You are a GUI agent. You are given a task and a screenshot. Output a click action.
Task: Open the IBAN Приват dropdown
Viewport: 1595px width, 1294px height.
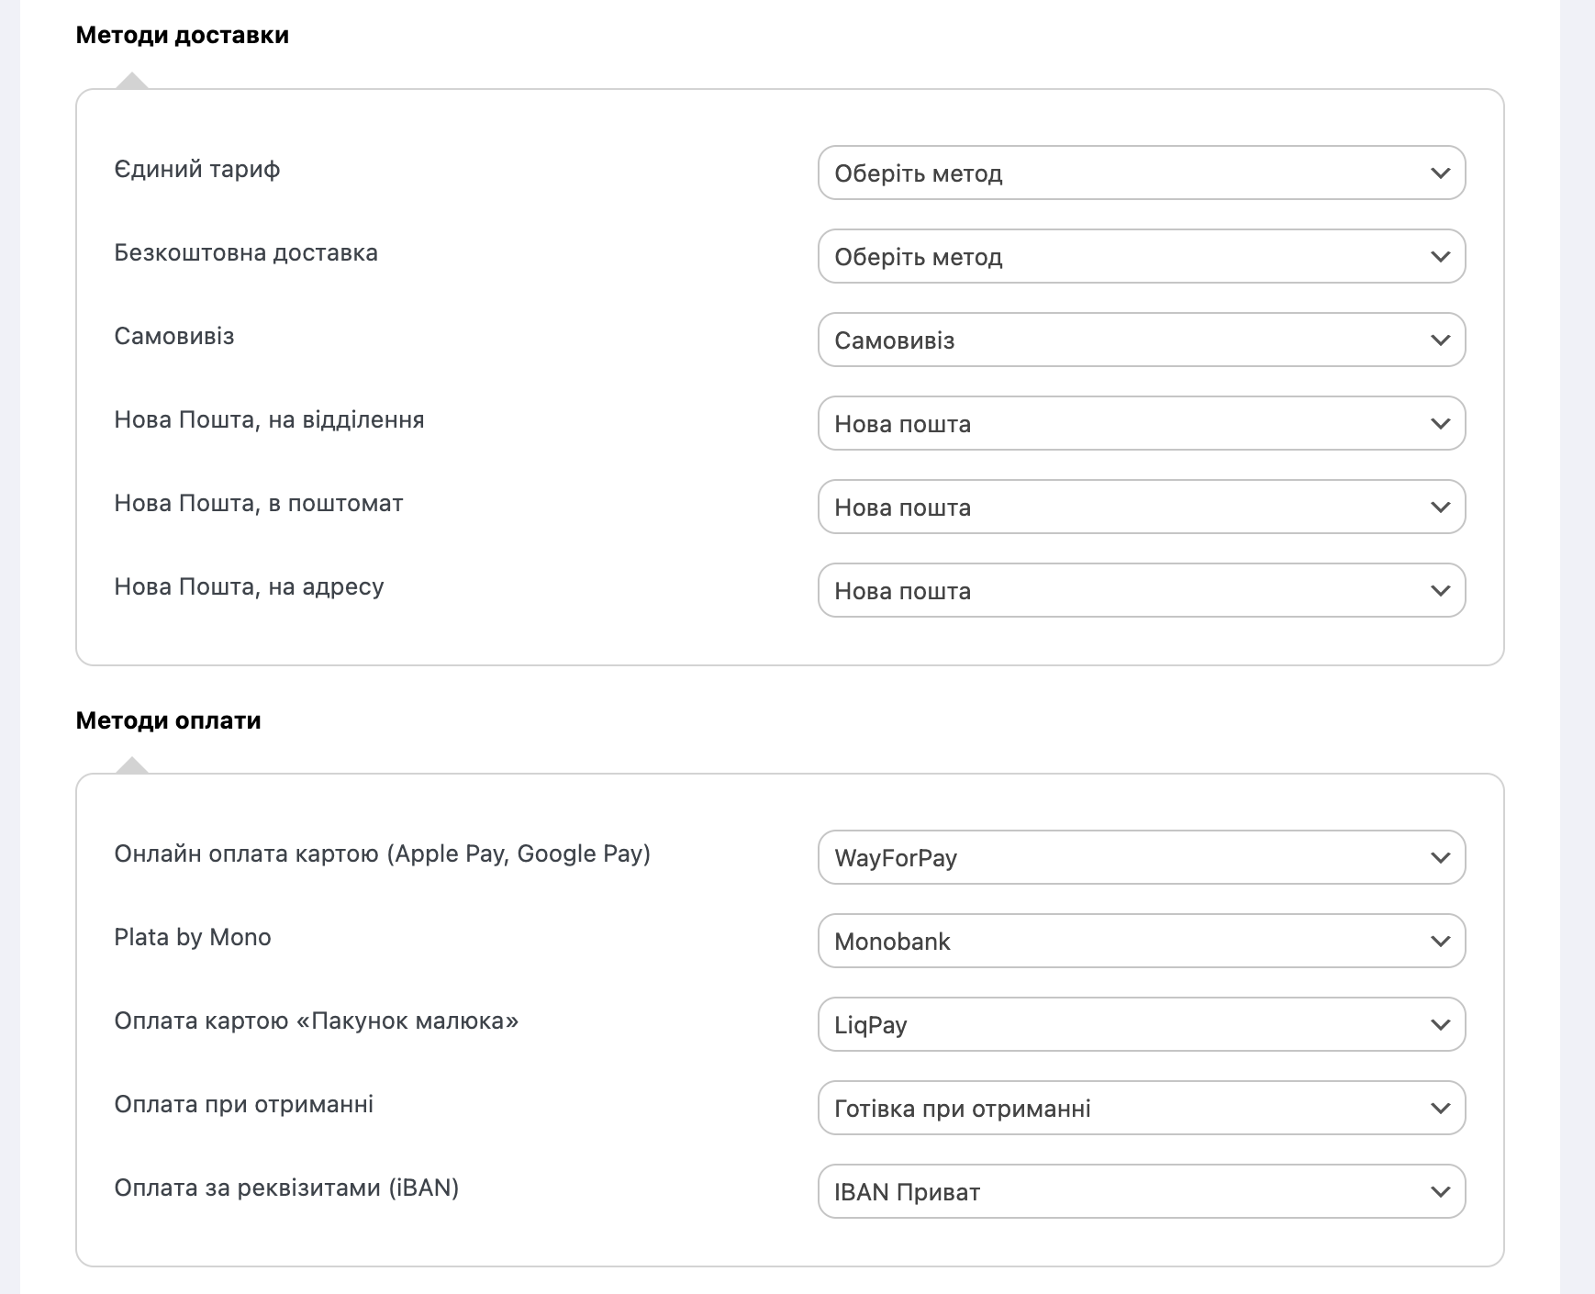[x=1141, y=1191]
